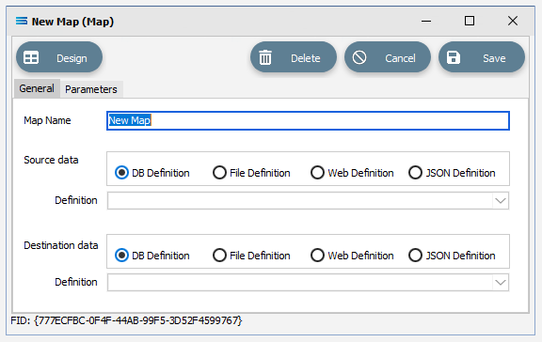Viewport: 542px width, 342px height.
Task: Click the Cancel circle-slash icon
Action: [x=359, y=57]
